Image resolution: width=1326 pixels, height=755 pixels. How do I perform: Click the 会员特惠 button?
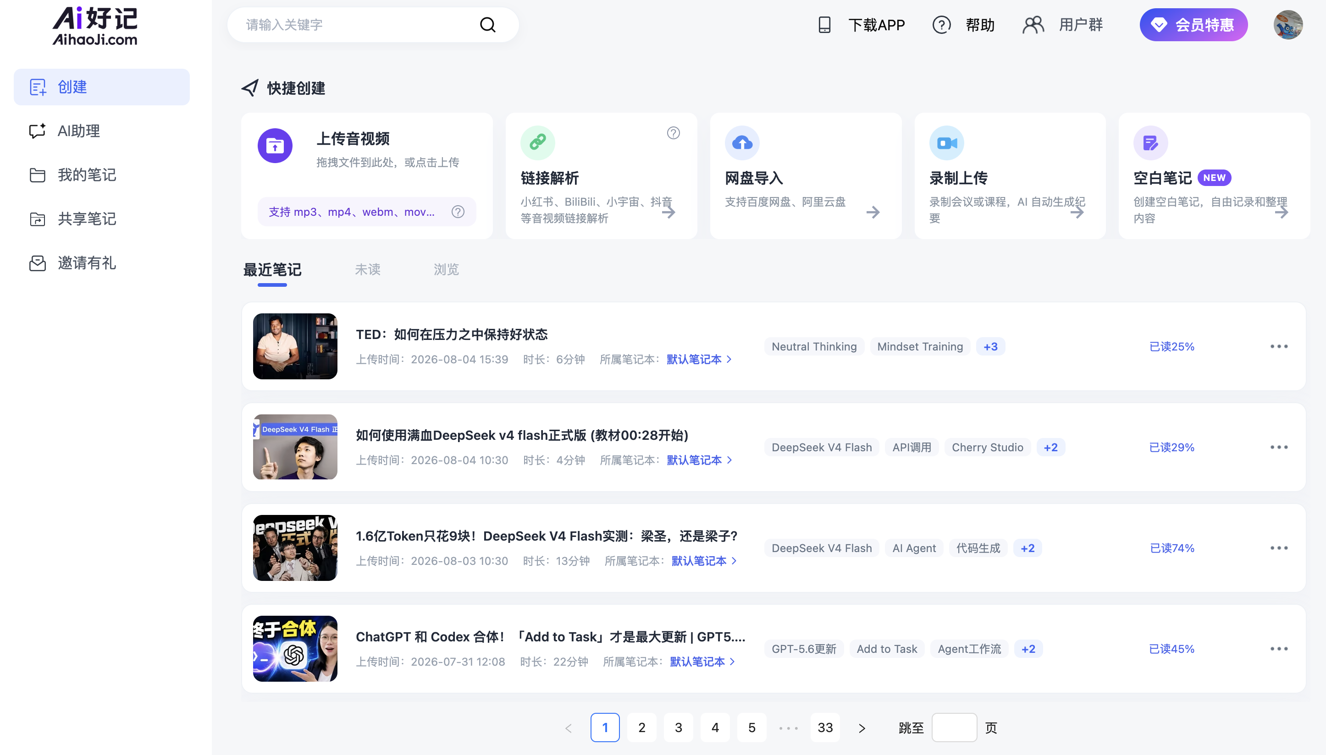point(1193,25)
